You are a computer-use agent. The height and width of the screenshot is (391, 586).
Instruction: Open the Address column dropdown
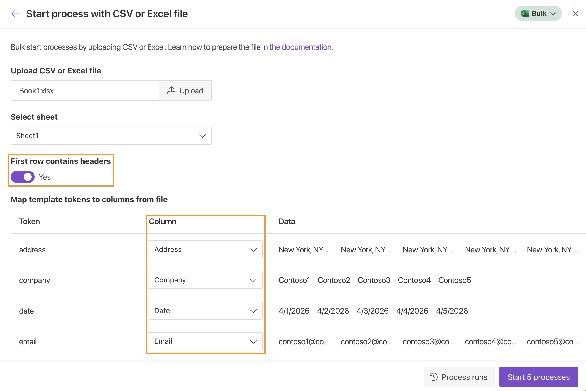(205, 249)
